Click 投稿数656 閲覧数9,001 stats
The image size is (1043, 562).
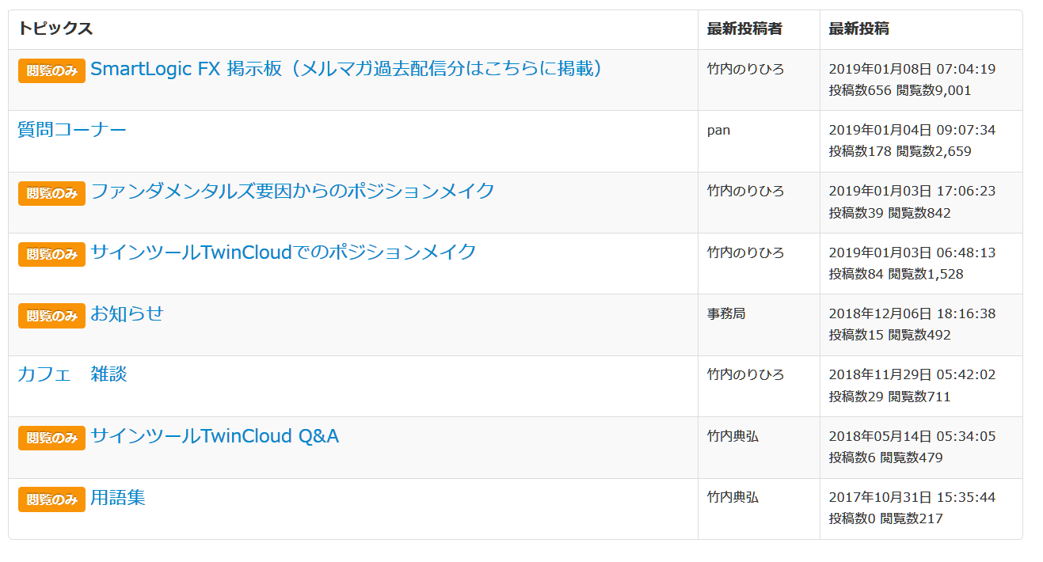900,90
